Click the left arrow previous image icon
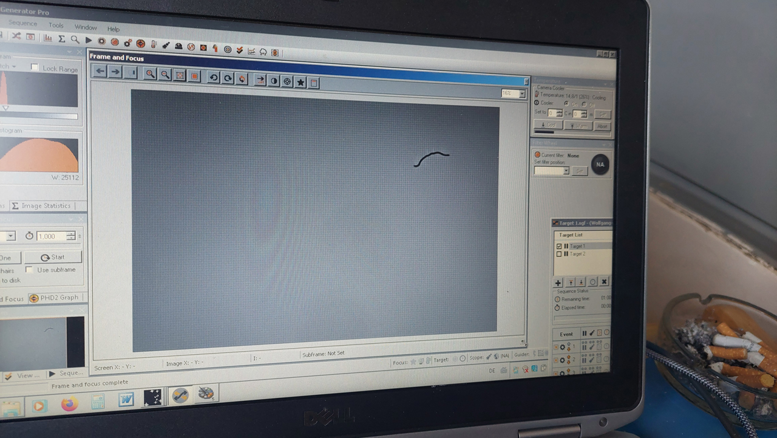Screen dimensions: 777x438 click(100, 71)
